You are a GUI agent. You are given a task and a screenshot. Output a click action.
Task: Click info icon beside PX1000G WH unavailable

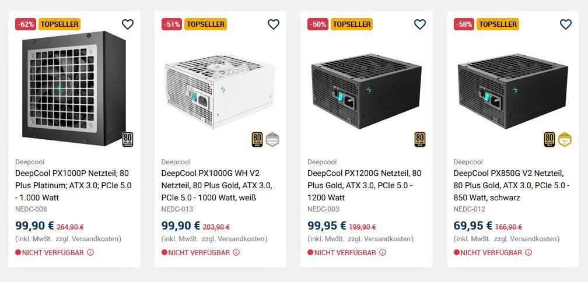point(236,253)
